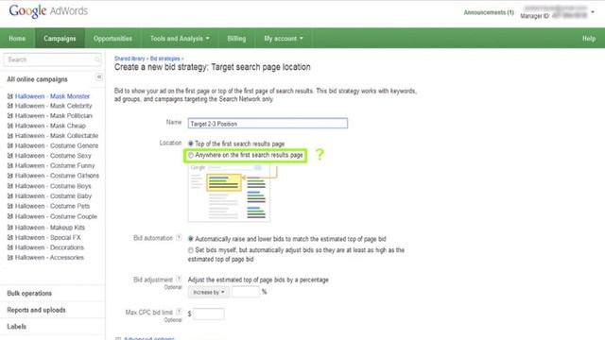Select Top of the first search results page

coord(191,144)
